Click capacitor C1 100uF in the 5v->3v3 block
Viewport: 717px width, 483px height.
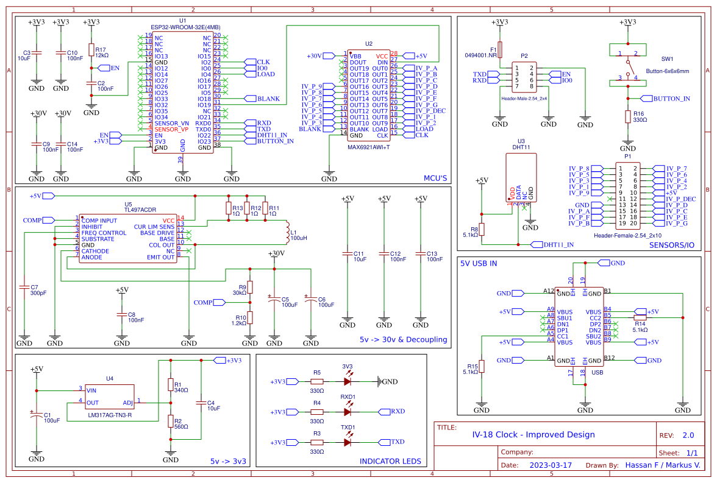click(x=37, y=415)
